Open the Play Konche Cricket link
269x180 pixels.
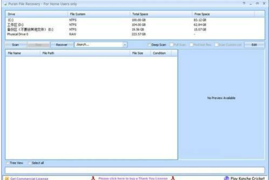pyautogui.click(x=247, y=179)
